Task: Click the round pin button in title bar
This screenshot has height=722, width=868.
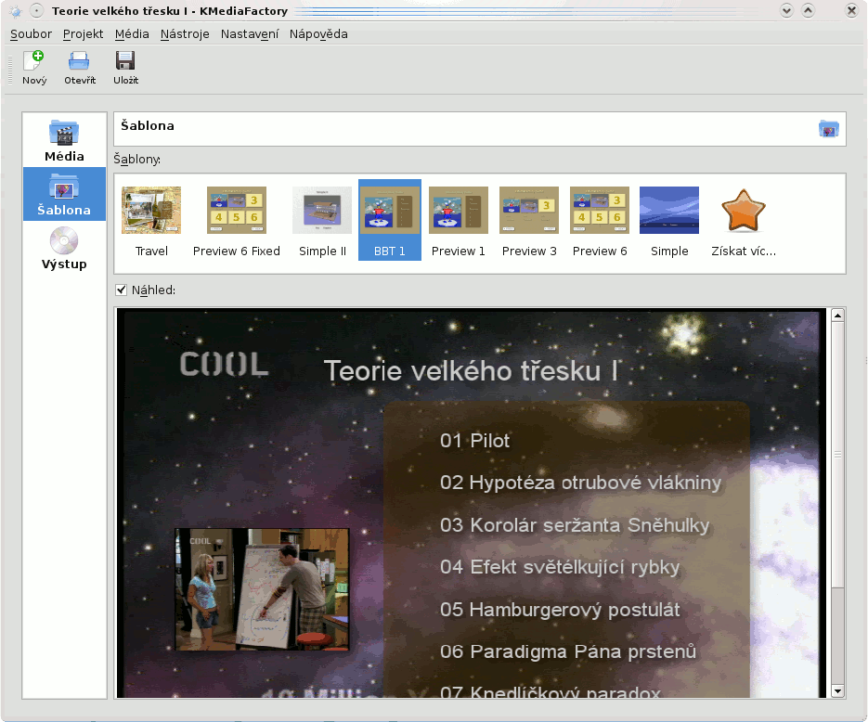Action: [x=36, y=10]
